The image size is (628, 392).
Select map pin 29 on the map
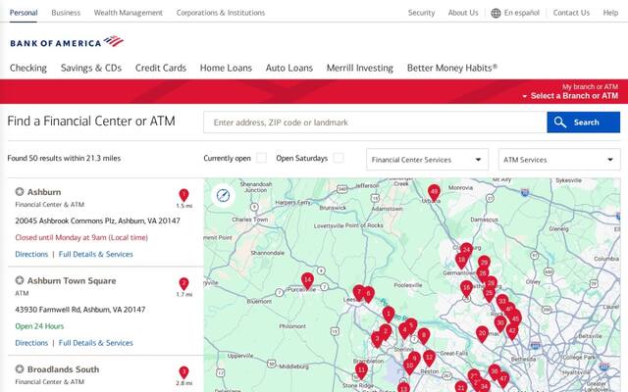484,263
